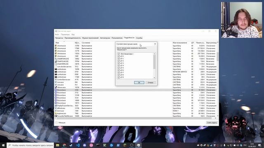Image resolution: width=264 pixels, height=148 pixels.
Task: Open the Файл menu
Action: (x=57, y=35)
